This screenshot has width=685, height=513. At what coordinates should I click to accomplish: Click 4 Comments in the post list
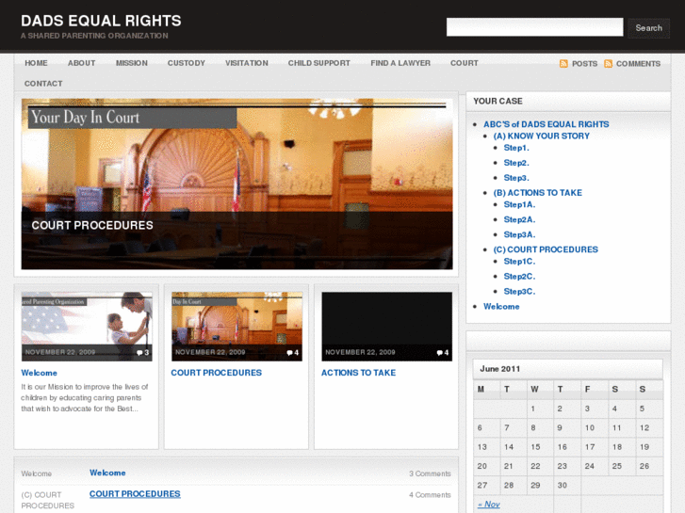pos(430,495)
